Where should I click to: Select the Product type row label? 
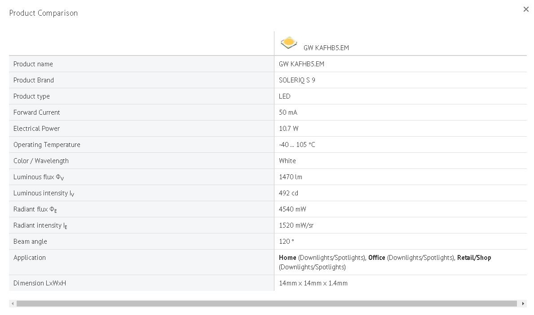pyautogui.click(x=31, y=96)
